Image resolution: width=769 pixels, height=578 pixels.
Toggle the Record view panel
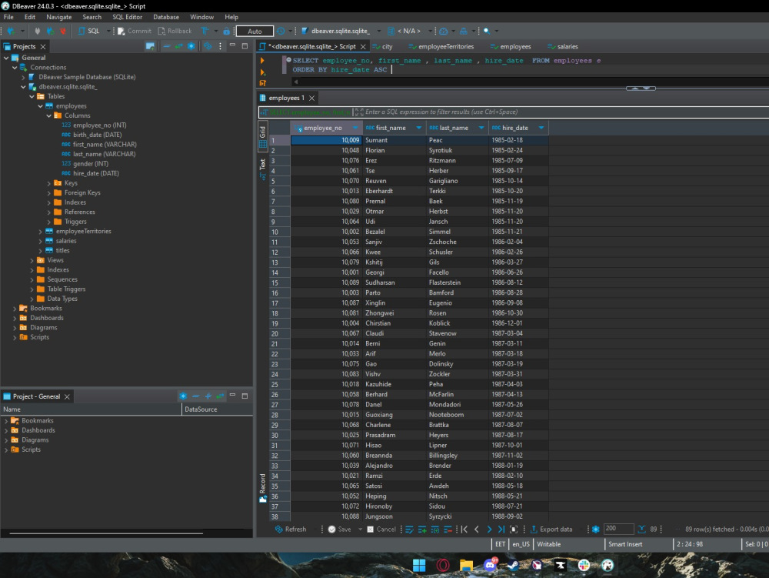263,488
